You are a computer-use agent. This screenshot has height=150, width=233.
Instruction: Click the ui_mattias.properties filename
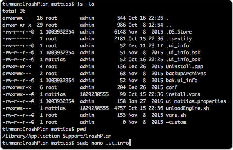coord(196,101)
